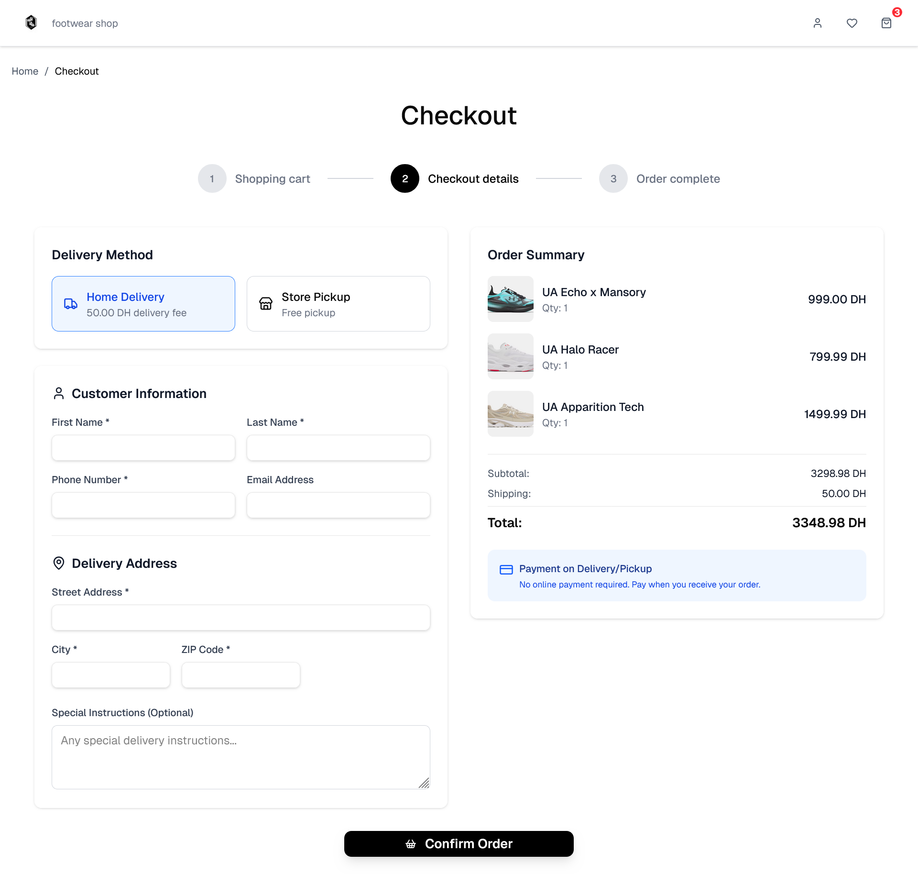
Task: Open the user account icon
Action: point(817,23)
